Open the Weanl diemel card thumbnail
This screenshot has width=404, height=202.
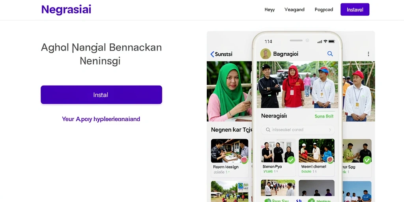[x=316, y=151]
